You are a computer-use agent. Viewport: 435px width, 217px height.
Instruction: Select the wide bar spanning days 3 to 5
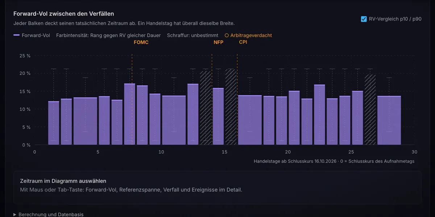[85, 121]
